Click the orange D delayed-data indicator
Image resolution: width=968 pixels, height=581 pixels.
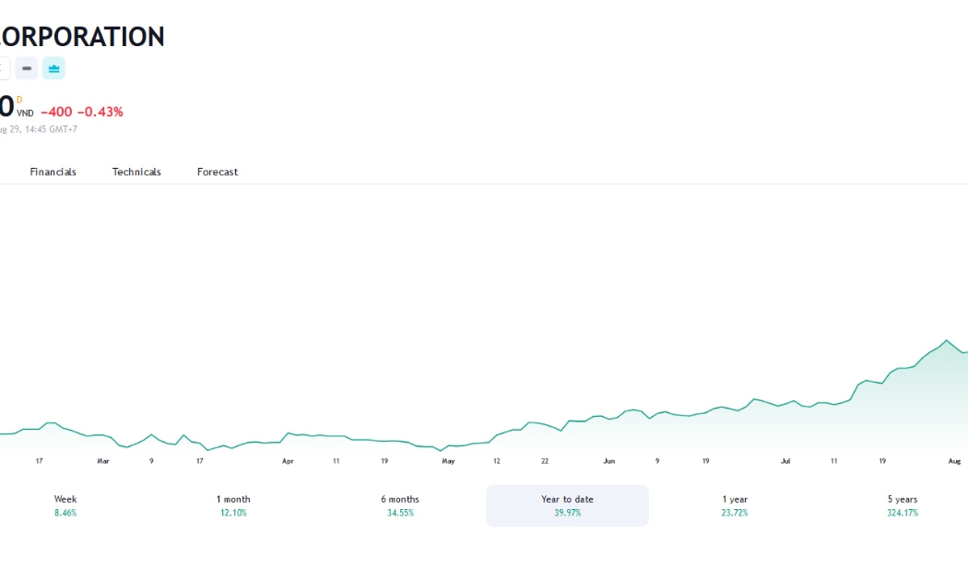[19, 100]
